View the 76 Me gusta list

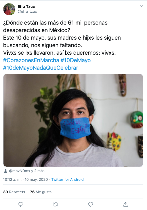pos(41,192)
